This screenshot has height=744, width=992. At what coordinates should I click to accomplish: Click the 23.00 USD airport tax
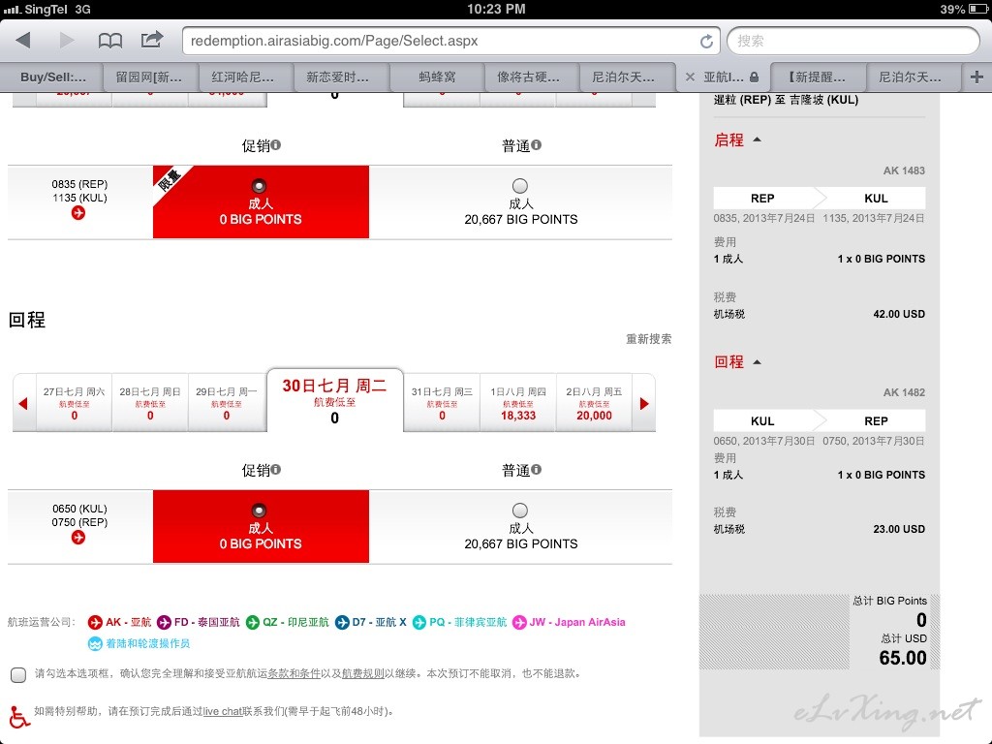(x=899, y=530)
